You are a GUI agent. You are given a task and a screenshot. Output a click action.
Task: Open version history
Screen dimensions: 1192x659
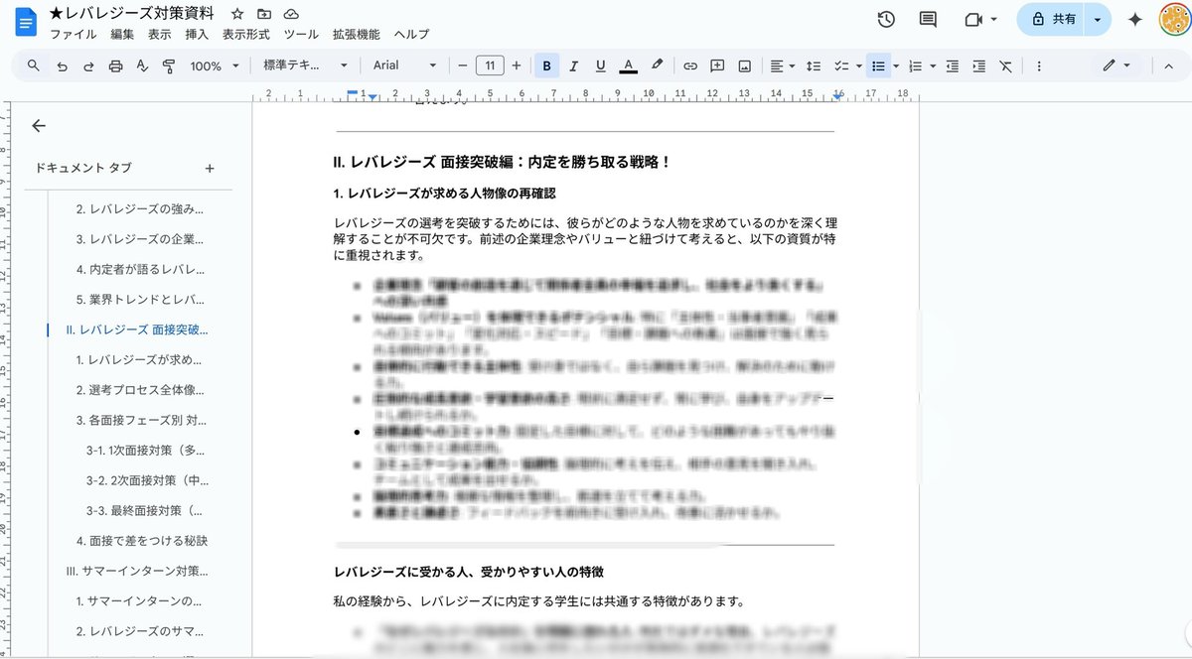[884, 19]
